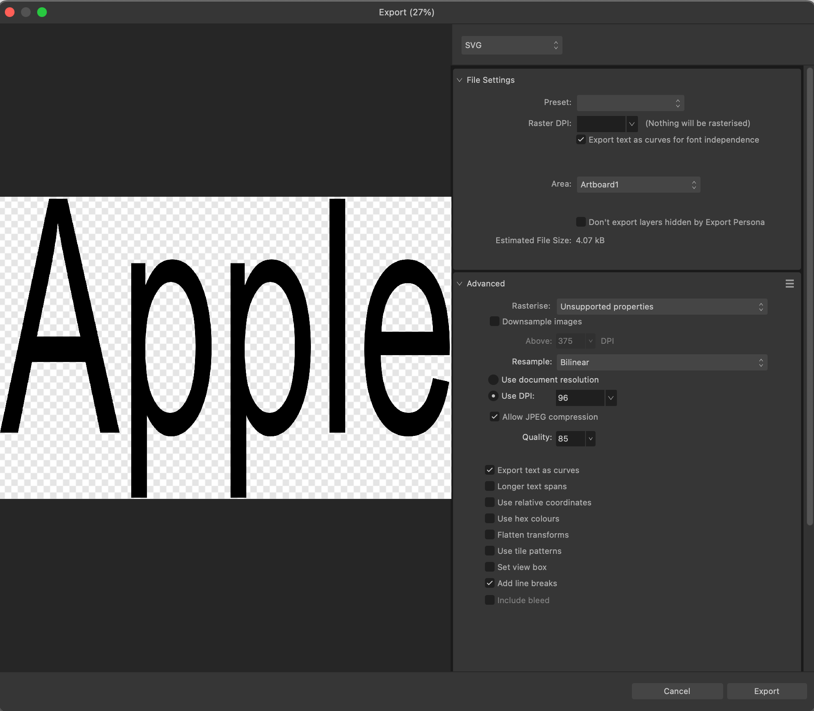Enable Downsample images checkbox
The image size is (814, 711).
[x=495, y=321]
